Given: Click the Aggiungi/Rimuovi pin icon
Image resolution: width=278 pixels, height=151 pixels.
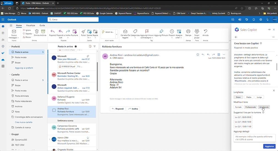Looking at the screenshot, I should (x=161, y=31).
